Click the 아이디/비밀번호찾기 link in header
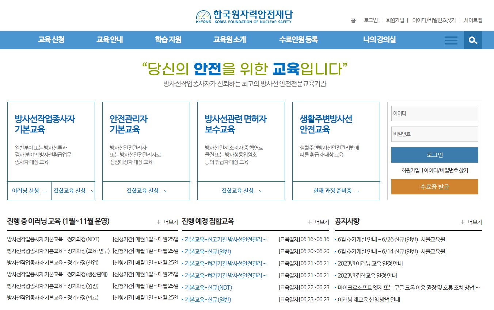Image resolution: width=494 pixels, height=310 pixels. point(434,20)
